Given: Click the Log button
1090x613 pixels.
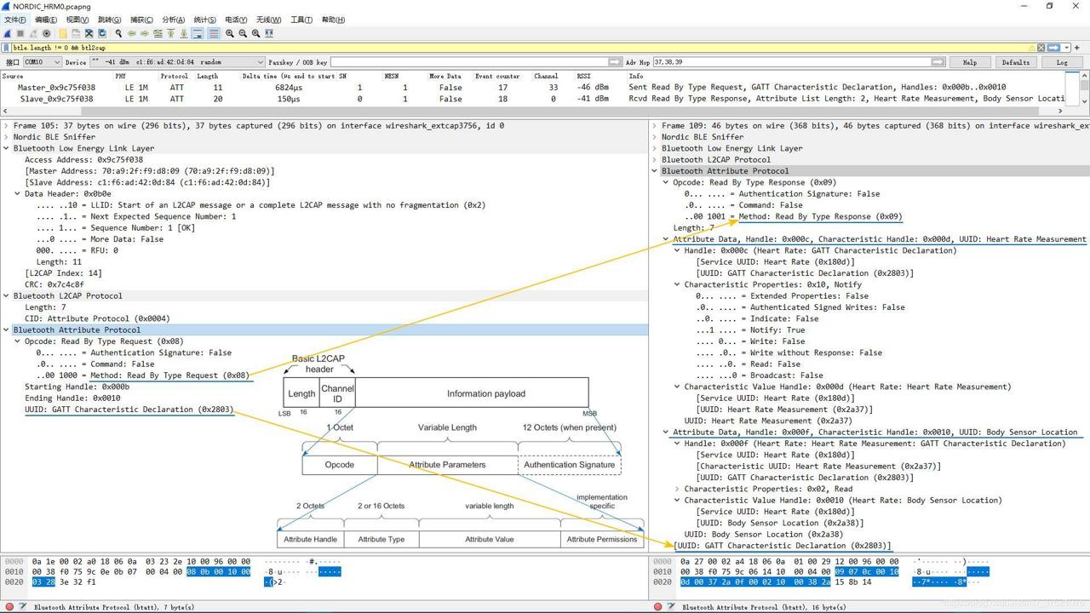Looking at the screenshot, I should click(x=1062, y=62).
